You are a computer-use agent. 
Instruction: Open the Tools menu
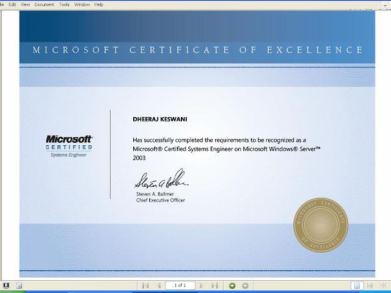tap(64, 4)
